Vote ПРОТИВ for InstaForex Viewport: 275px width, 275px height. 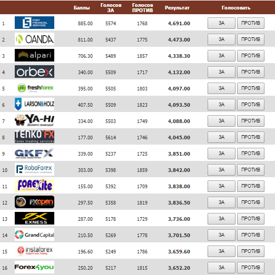click(x=251, y=251)
